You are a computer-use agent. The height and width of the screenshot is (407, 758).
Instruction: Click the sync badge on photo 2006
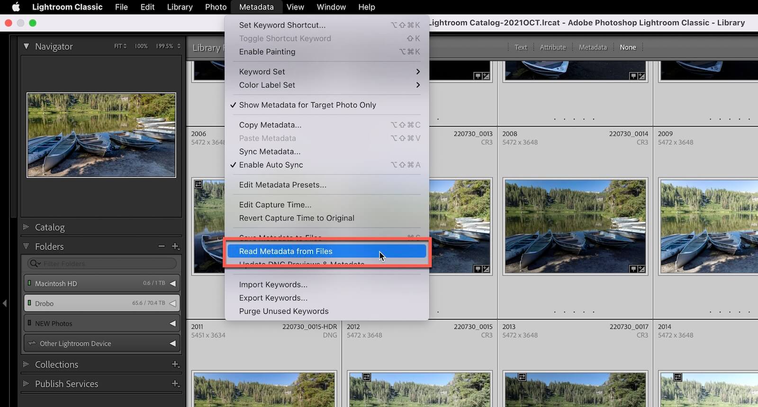199,184
